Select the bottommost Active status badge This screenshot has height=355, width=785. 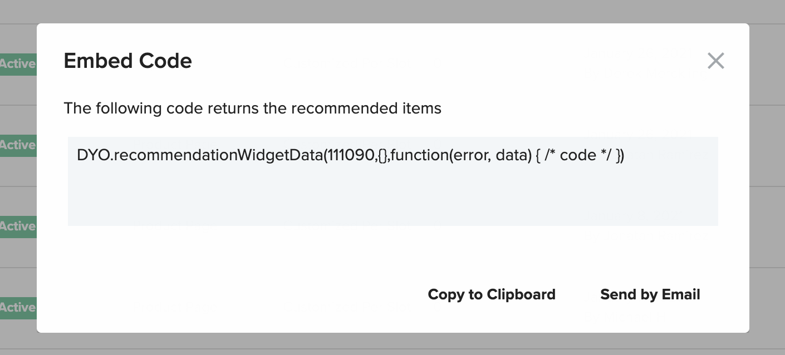[x=18, y=308]
